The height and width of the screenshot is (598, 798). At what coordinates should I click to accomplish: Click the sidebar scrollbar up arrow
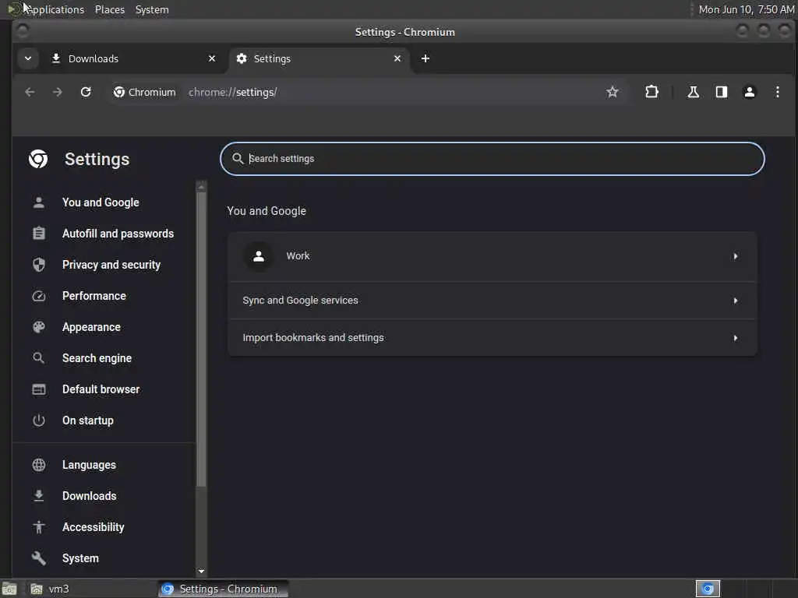(x=201, y=187)
